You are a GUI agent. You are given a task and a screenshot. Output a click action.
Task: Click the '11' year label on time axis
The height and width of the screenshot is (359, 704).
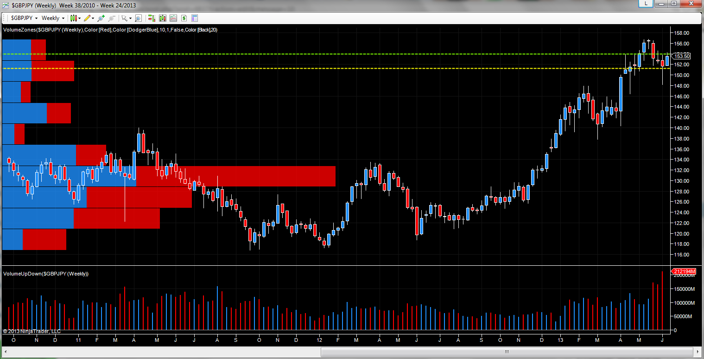pyautogui.click(x=78, y=340)
